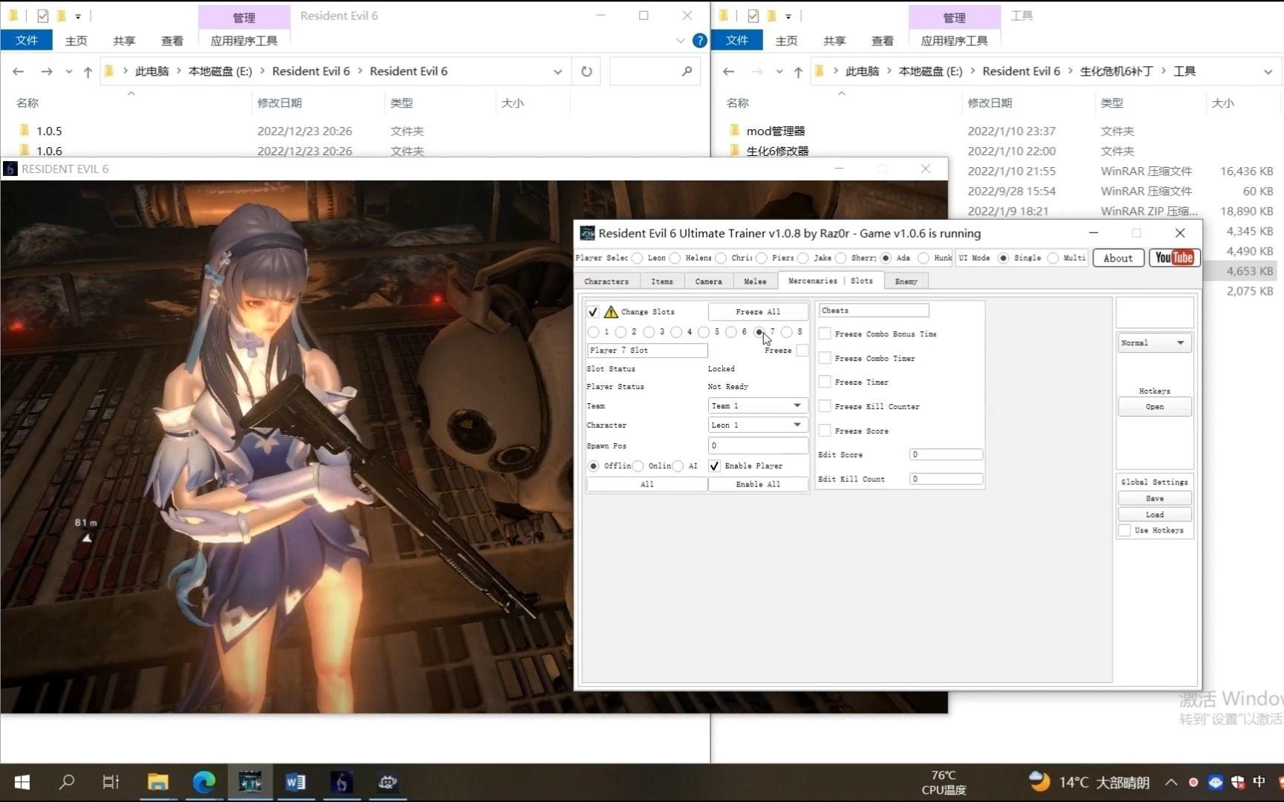Toggle the Change Slots checkbox

pos(593,312)
